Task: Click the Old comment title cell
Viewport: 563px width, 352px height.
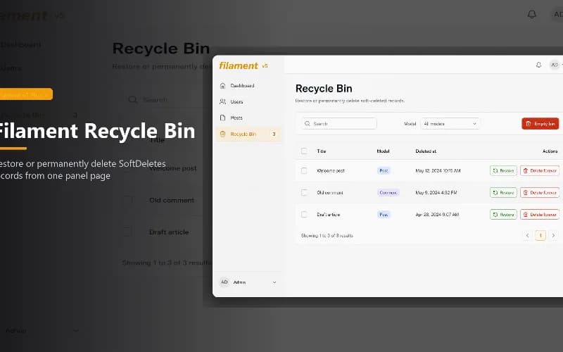Action: click(x=330, y=192)
